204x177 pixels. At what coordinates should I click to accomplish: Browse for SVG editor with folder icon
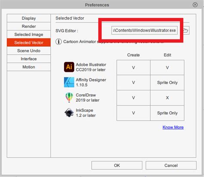coord(185,30)
